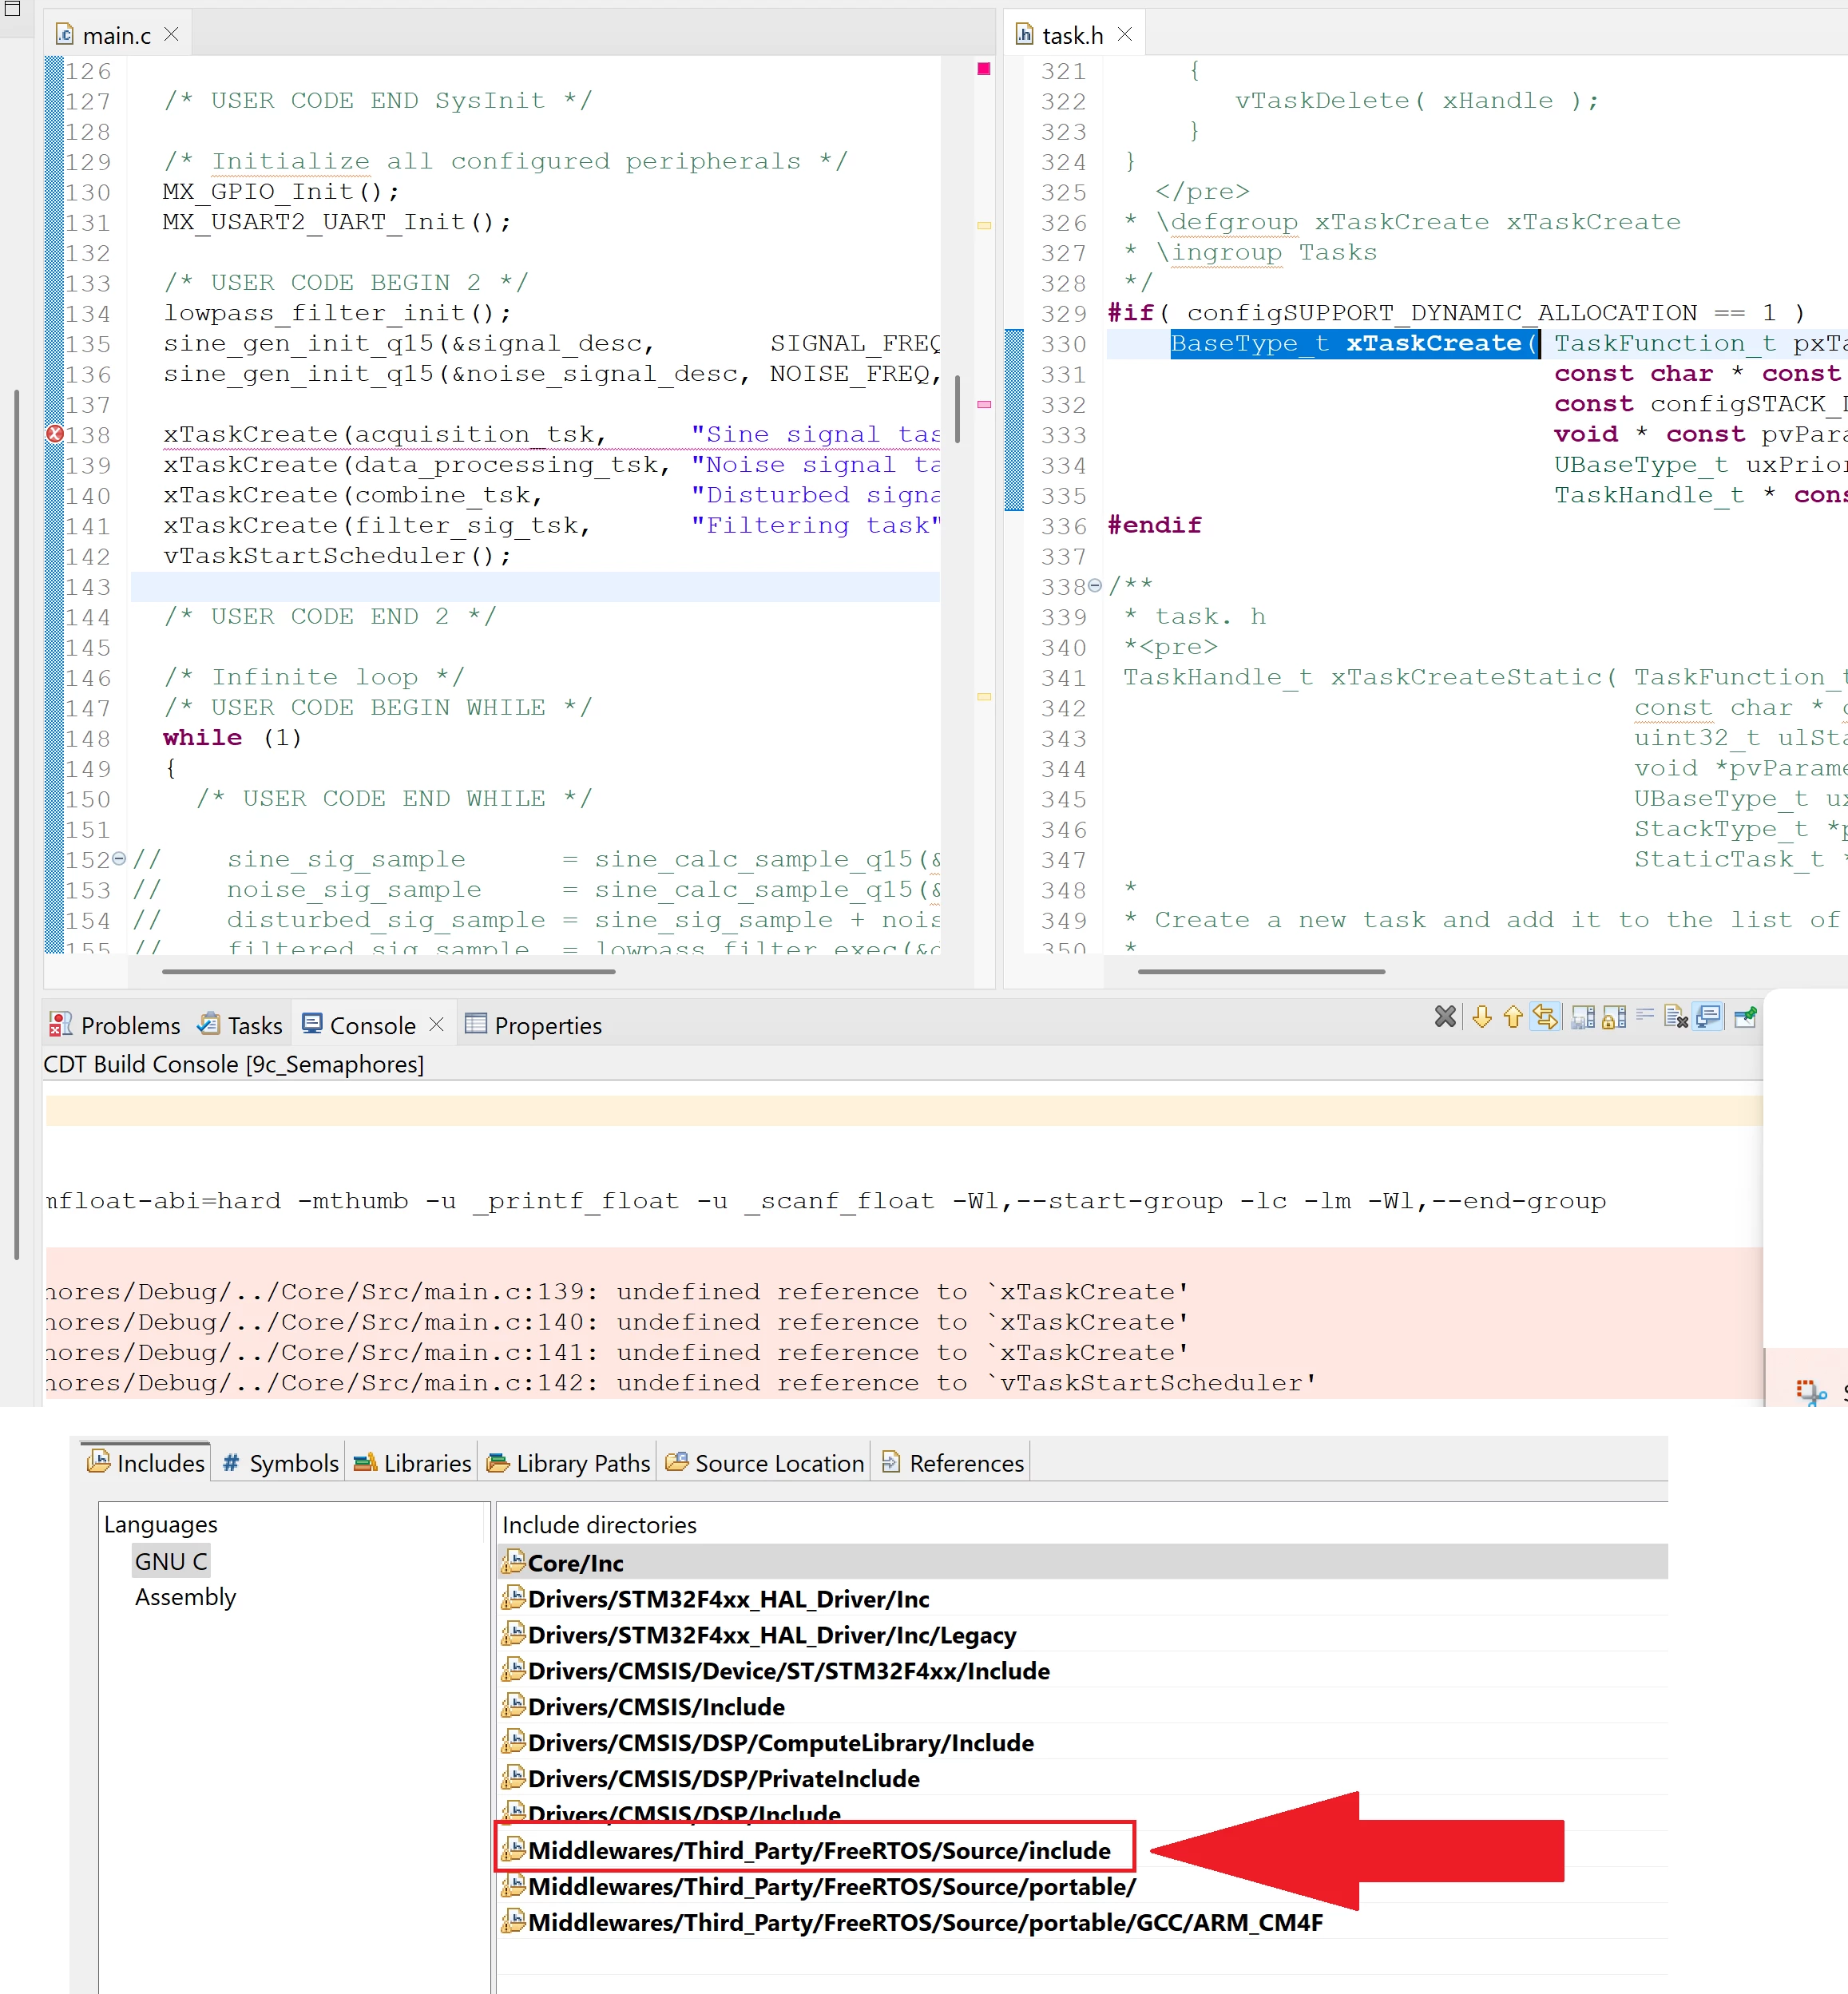This screenshot has width=1848, height=1994.
Task: Open the Tasks view tab
Action: (x=240, y=1025)
